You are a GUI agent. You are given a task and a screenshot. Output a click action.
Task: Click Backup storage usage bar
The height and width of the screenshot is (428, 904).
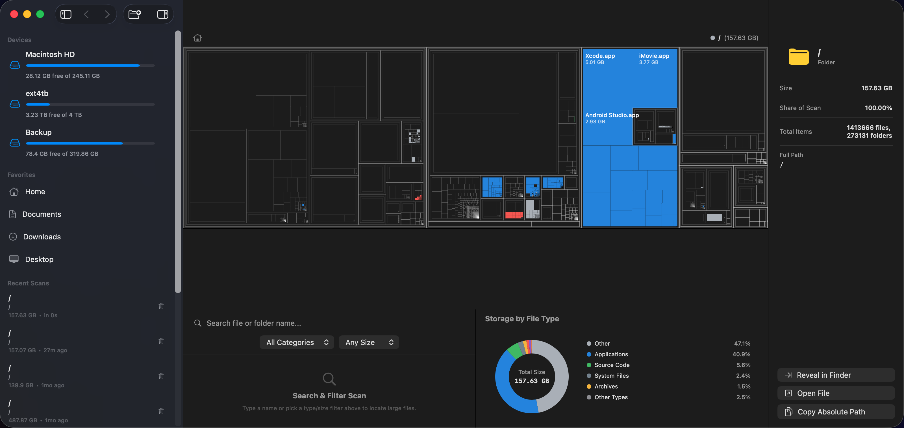click(90, 143)
